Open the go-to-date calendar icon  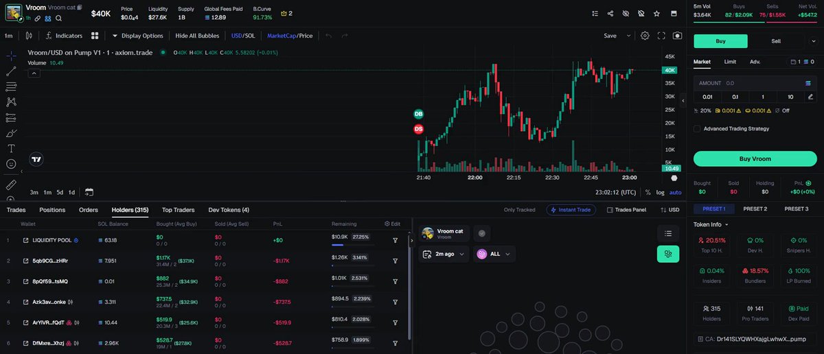coord(89,192)
